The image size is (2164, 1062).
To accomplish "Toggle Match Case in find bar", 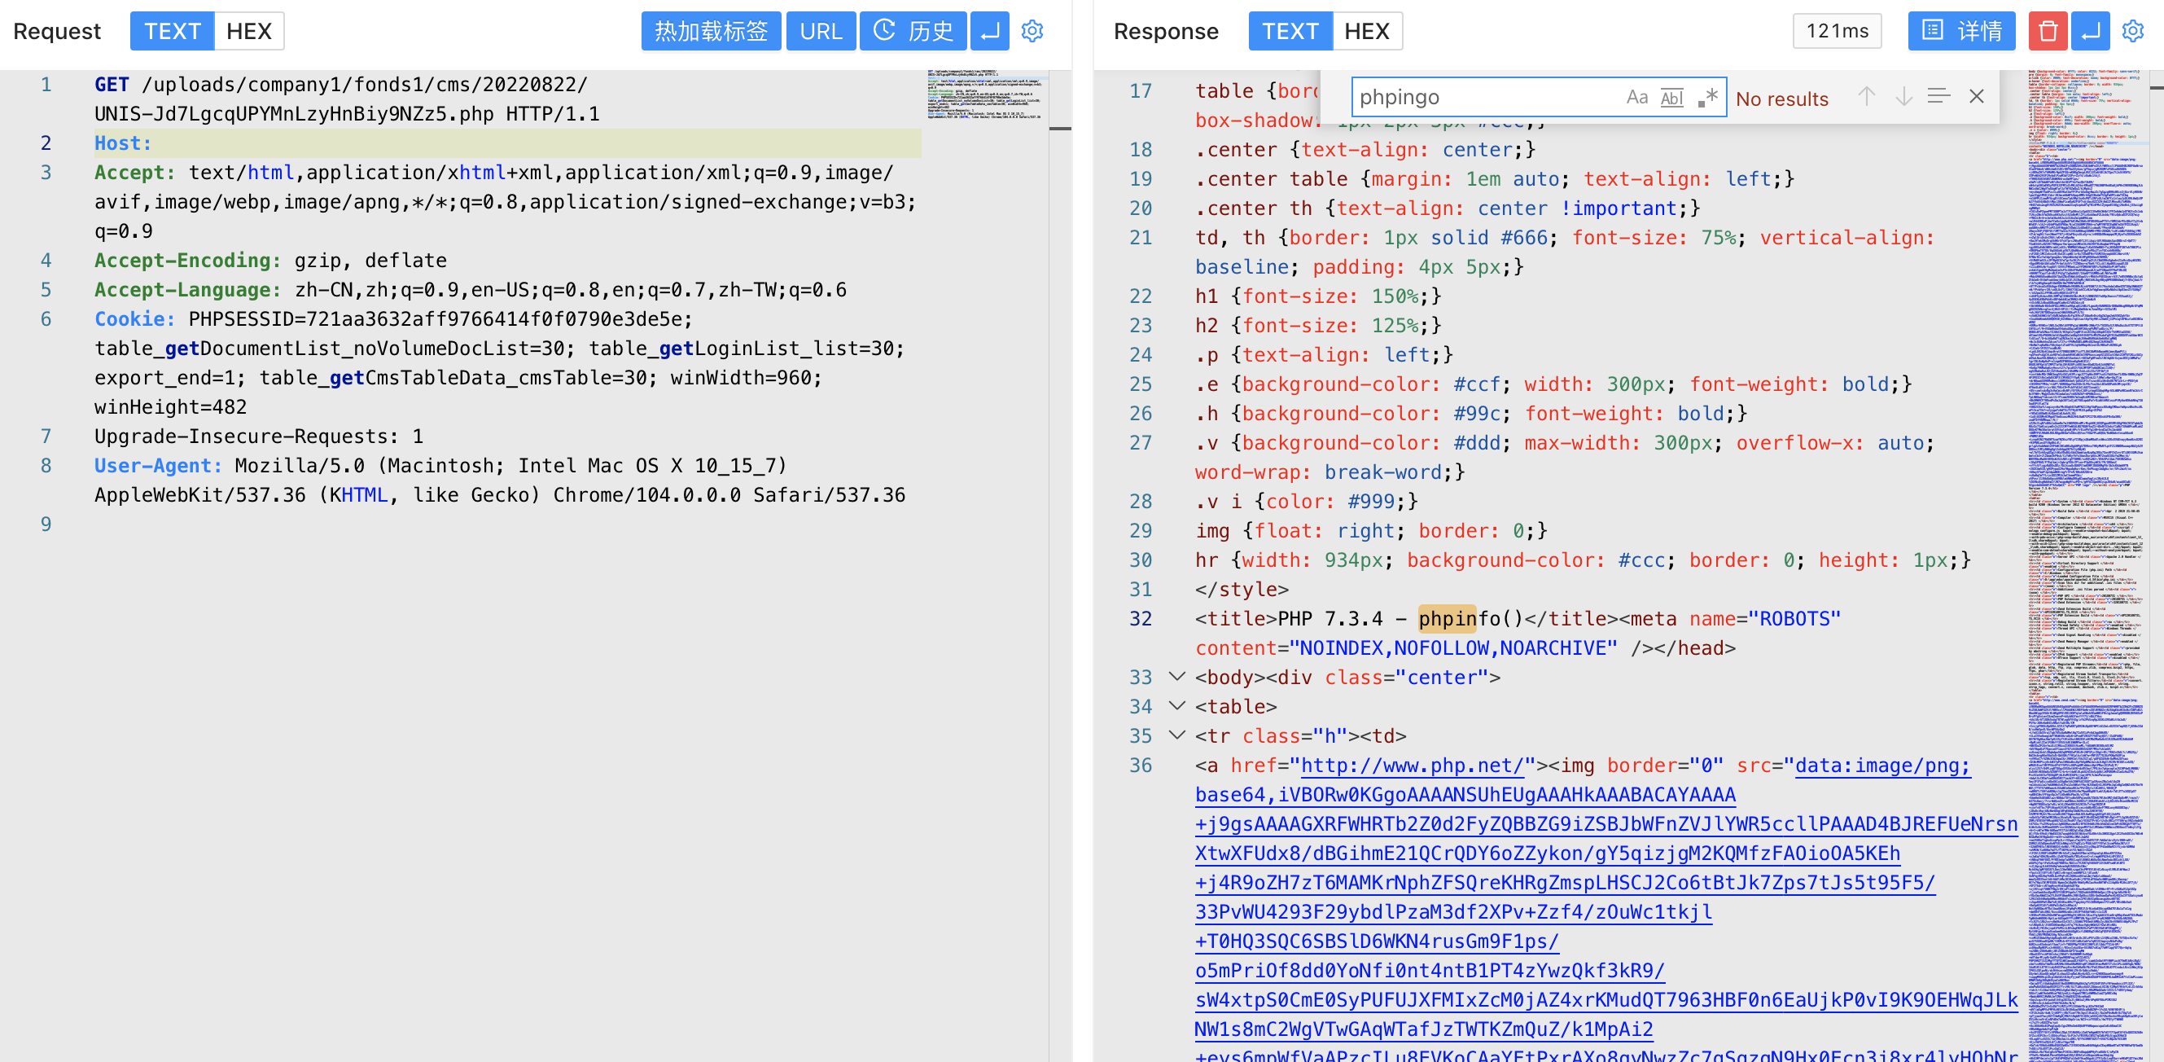I will (1636, 98).
